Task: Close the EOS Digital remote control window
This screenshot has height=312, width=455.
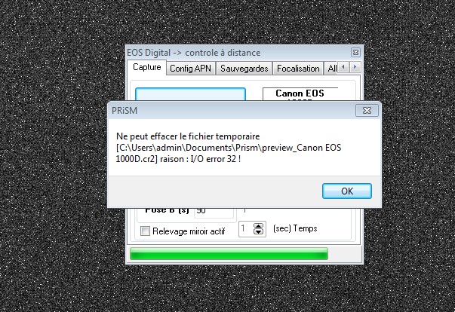Action: click(355, 53)
